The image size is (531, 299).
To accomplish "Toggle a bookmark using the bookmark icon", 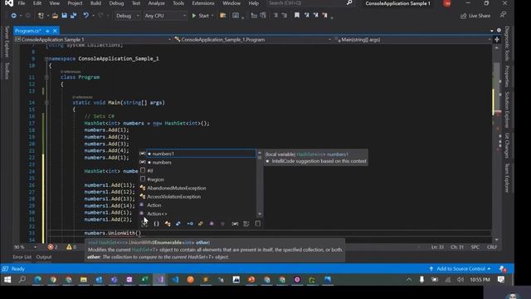I will pyautogui.click(x=297, y=15).
